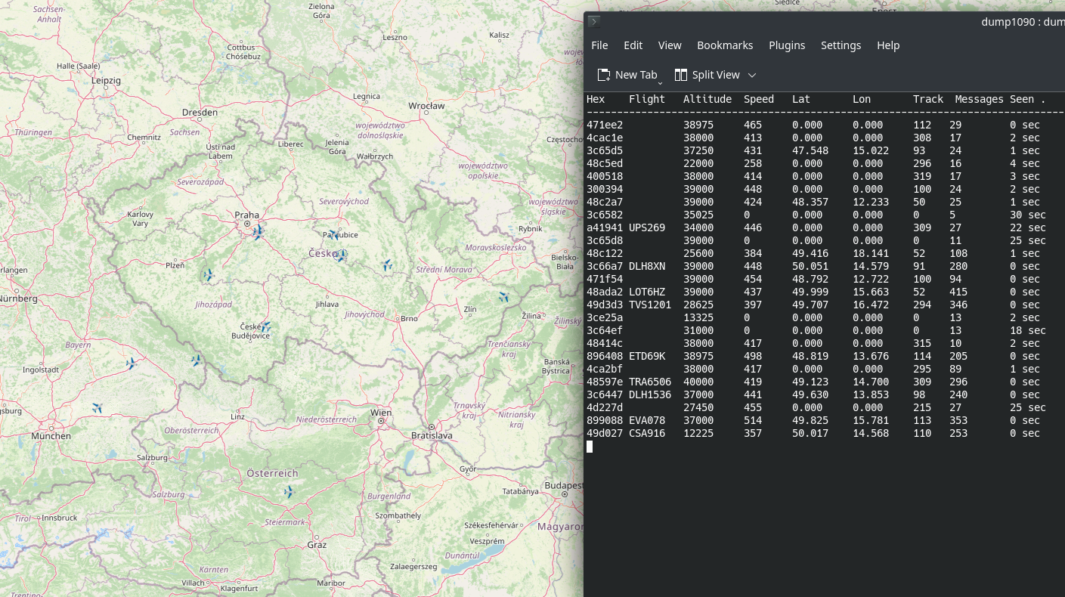Open the Settings menu
Screen dimensions: 1065x597
tap(841, 45)
